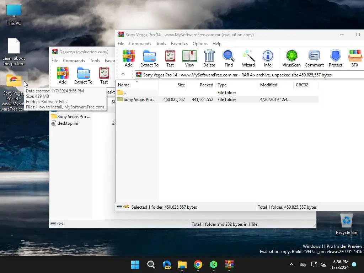Sort by Modified column header
Screen dimensions: 364x273
pos(275,85)
